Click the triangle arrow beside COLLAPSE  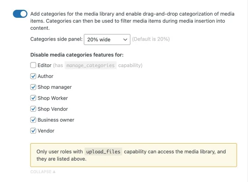click(54, 172)
